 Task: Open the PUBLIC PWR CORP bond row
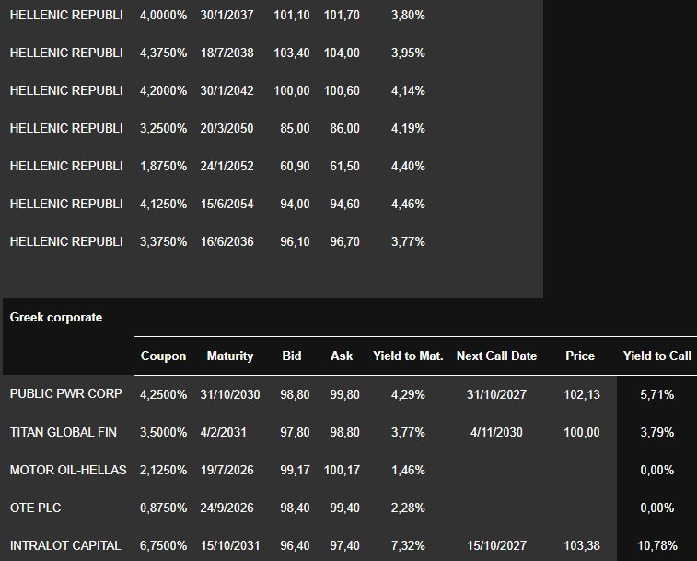click(x=64, y=393)
